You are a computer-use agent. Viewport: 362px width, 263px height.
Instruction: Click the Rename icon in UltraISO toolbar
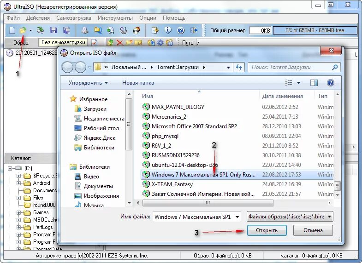tap(138, 43)
